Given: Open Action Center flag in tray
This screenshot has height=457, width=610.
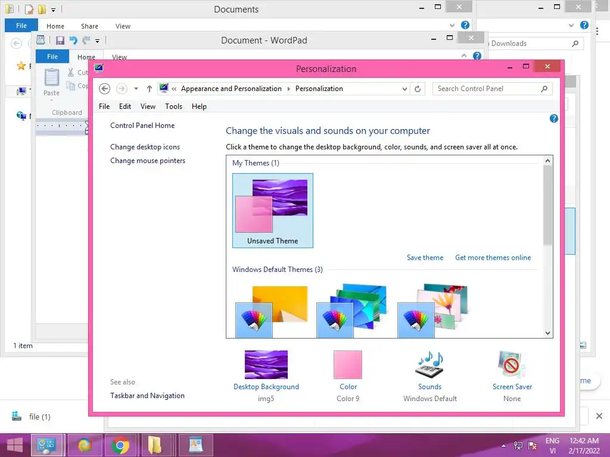Looking at the screenshot, I should click(x=532, y=446).
